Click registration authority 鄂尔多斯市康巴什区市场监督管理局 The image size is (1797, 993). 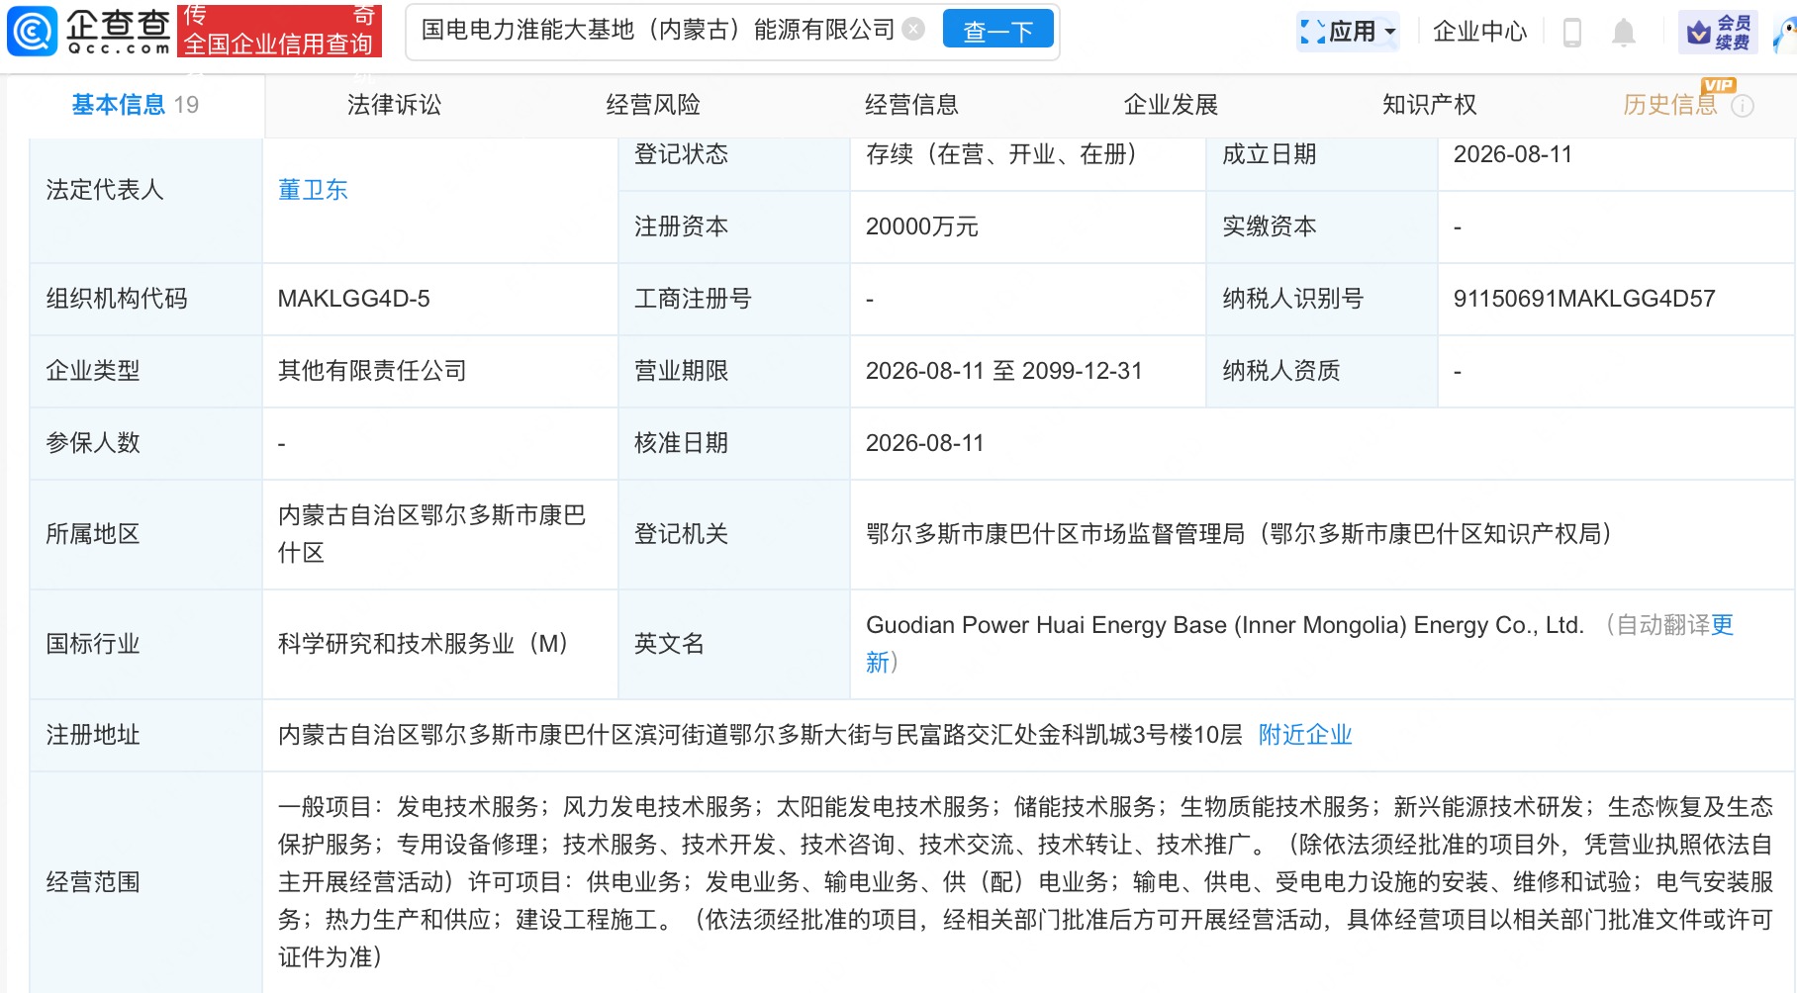[x=1239, y=534]
